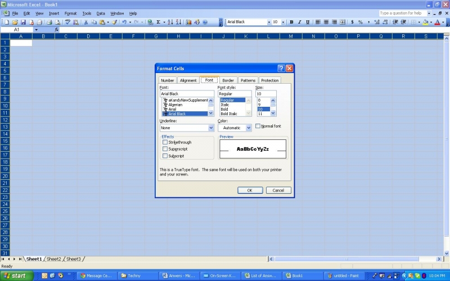450x281 pixels.
Task: Check the Normal font checkbox
Action: [x=258, y=126]
